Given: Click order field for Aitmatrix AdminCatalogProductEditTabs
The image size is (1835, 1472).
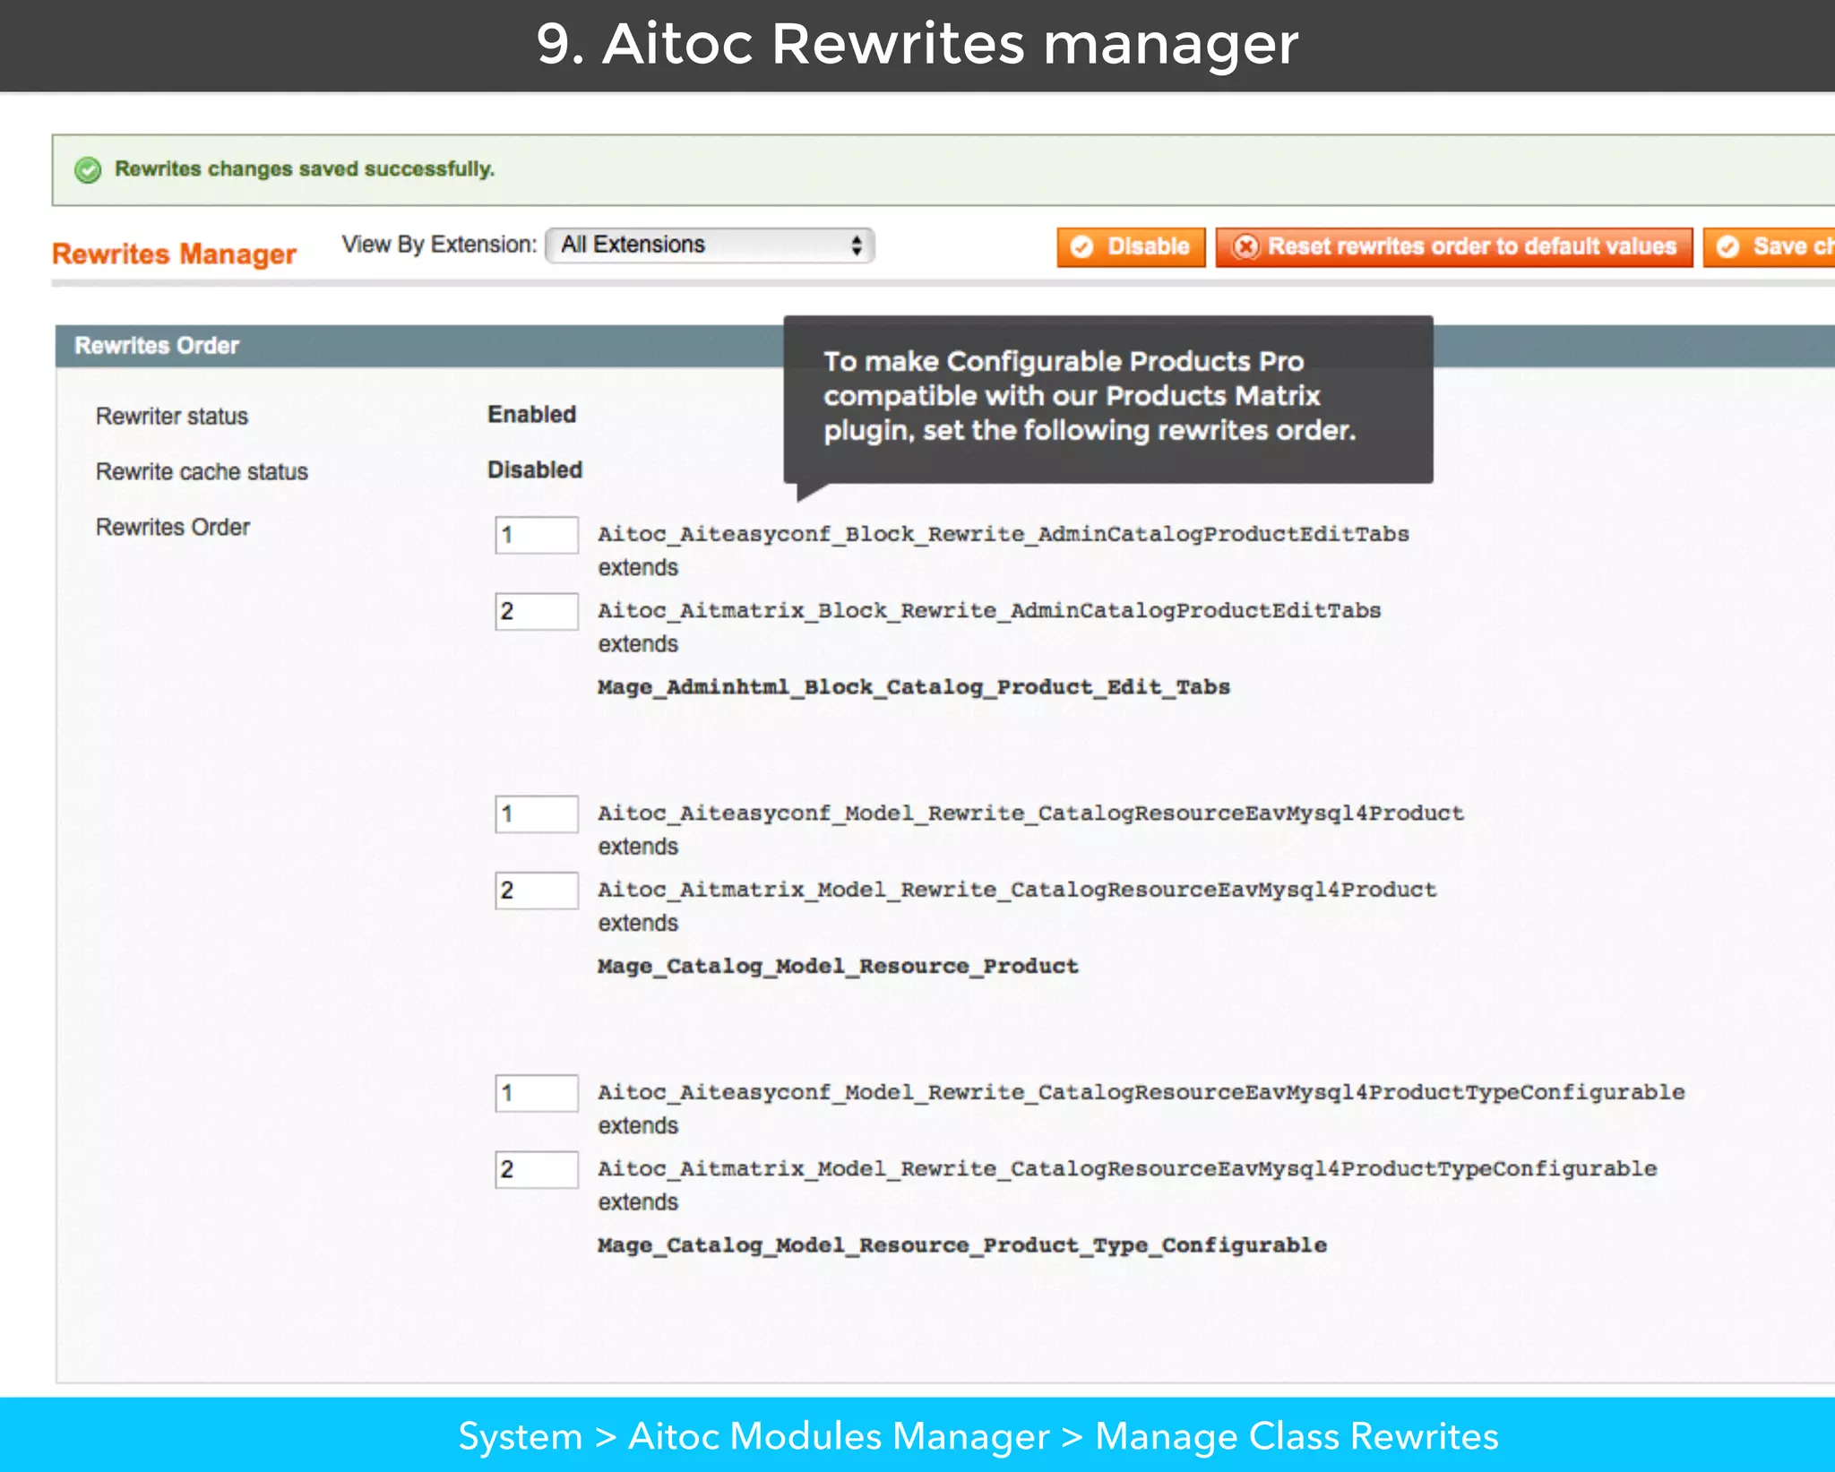Looking at the screenshot, I should (x=537, y=611).
